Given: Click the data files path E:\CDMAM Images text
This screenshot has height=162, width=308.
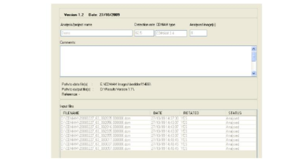Looking at the screenshot, I should pyautogui.click(x=126, y=84).
